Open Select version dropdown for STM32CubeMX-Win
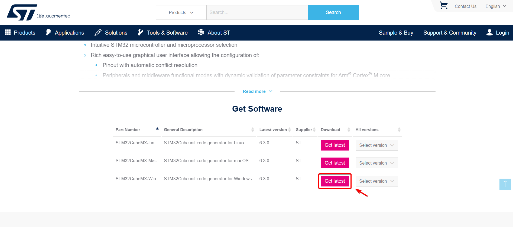Image resolution: width=513 pixels, height=227 pixels. click(x=376, y=181)
